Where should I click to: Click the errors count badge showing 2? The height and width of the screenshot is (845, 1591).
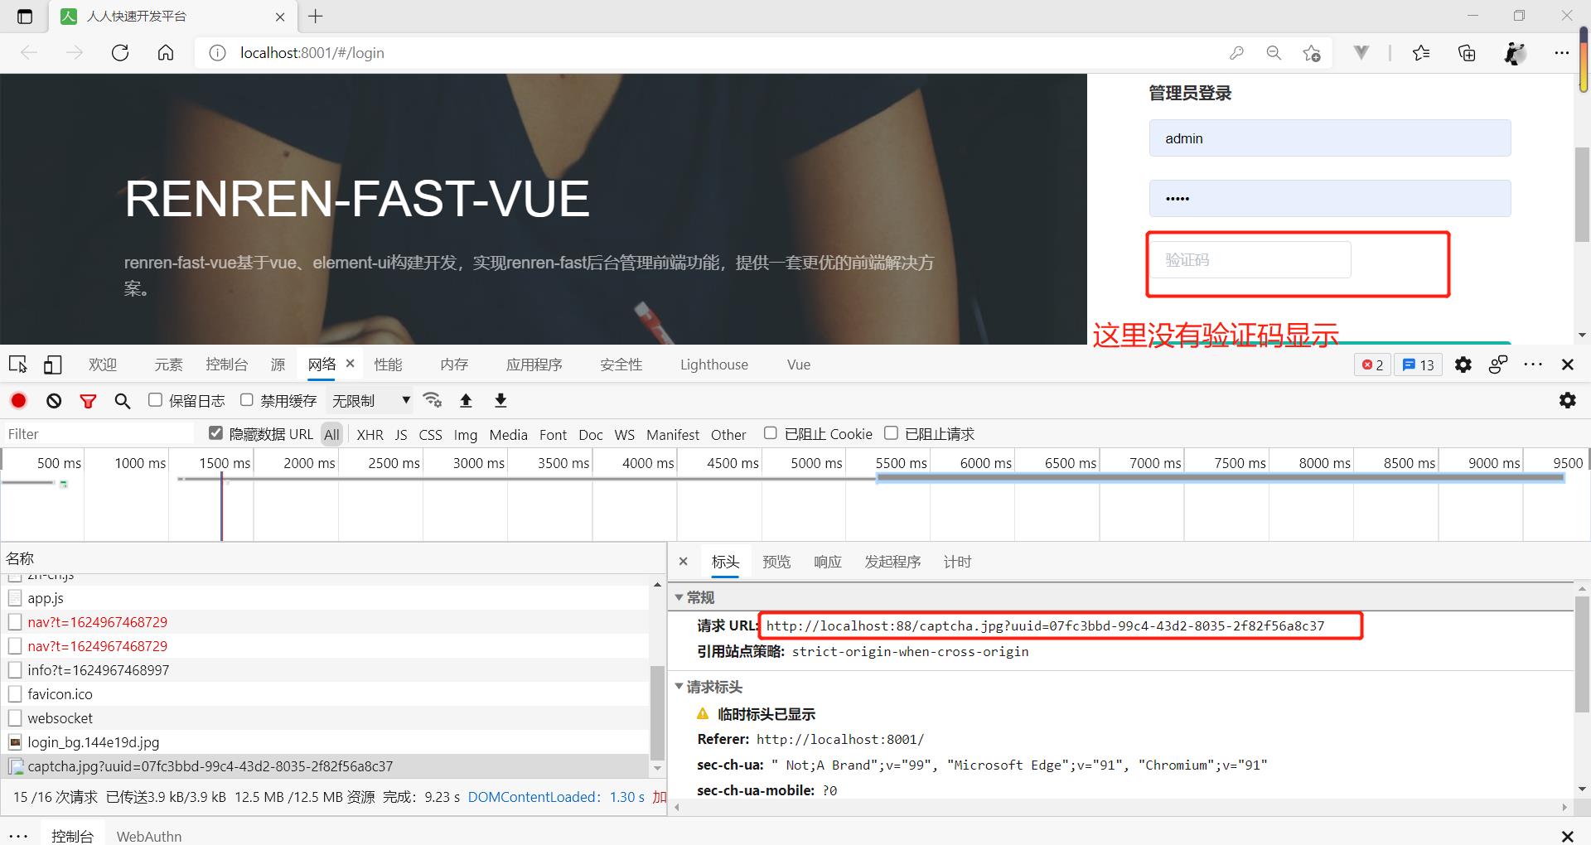point(1372,365)
